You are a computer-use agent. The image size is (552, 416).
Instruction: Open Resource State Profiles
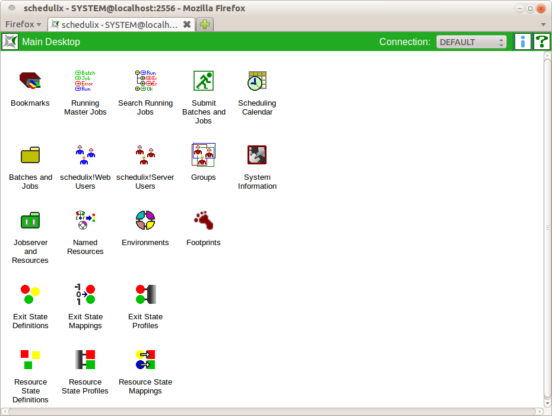point(85,360)
